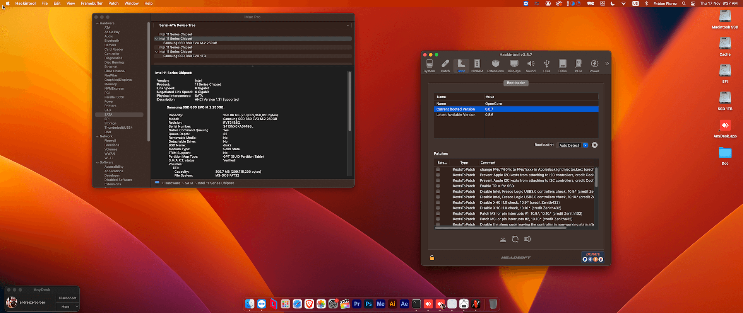
Task: Select Latest Available Version row
Action: coord(516,115)
